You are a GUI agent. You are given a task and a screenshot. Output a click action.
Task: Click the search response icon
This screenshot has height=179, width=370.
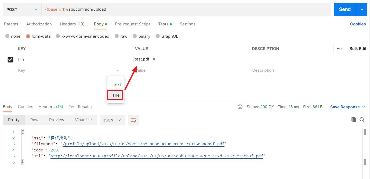click(x=362, y=120)
